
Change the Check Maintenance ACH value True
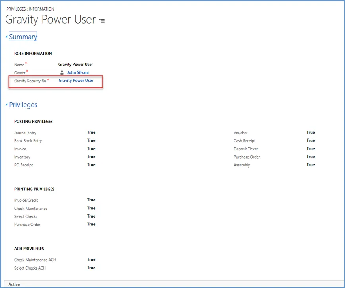(x=91, y=260)
